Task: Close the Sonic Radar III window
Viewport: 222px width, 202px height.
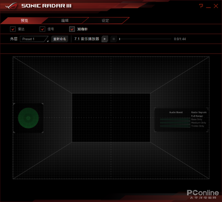Action: point(216,6)
